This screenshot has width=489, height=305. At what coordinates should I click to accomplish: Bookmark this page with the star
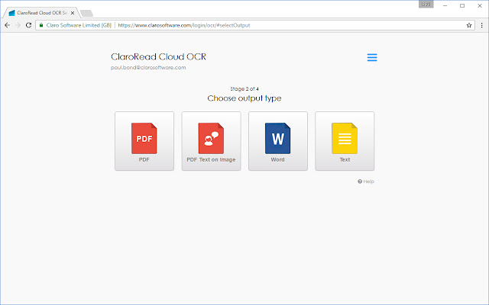click(x=468, y=25)
